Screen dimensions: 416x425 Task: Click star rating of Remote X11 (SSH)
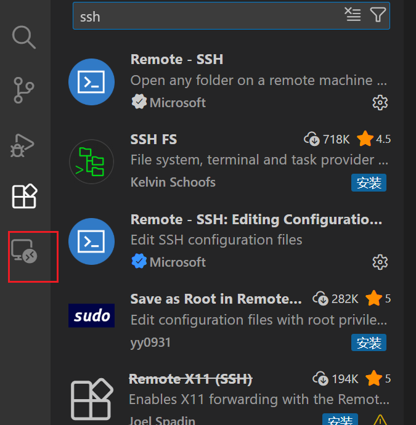click(378, 378)
